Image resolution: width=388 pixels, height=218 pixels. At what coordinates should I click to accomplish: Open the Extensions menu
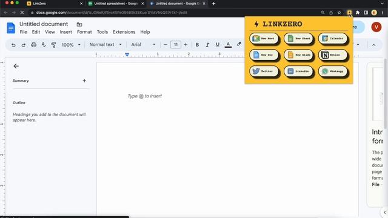tap(124, 32)
